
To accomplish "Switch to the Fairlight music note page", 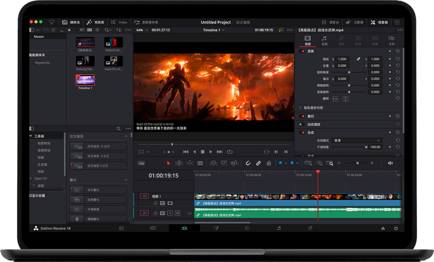I will tap(279, 228).
